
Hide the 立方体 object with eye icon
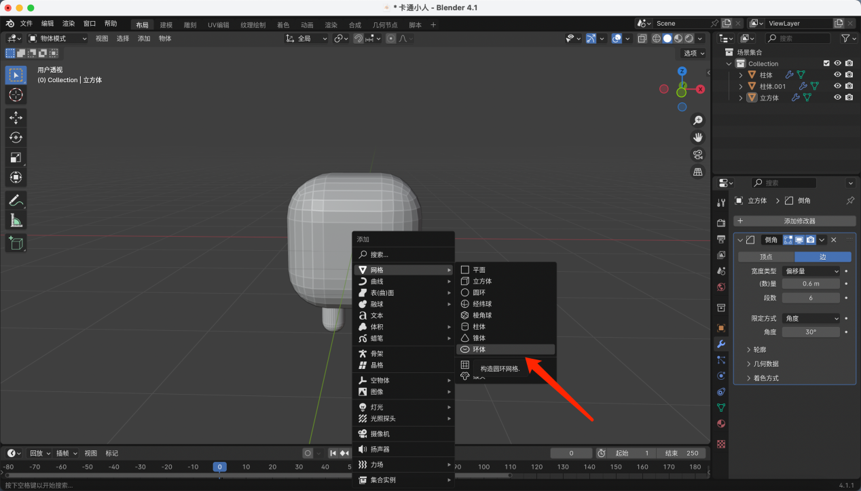click(x=837, y=98)
